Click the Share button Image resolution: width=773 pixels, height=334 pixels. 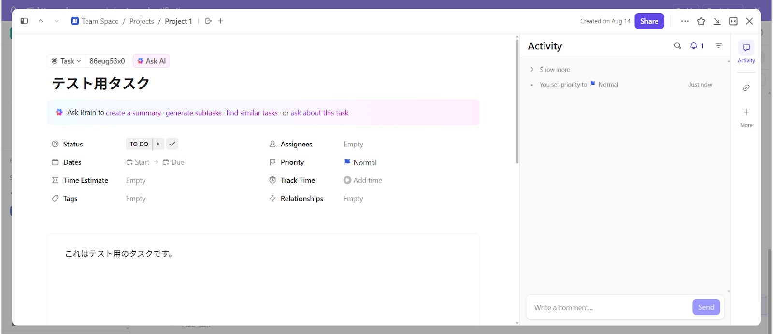[x=649, y=21]
